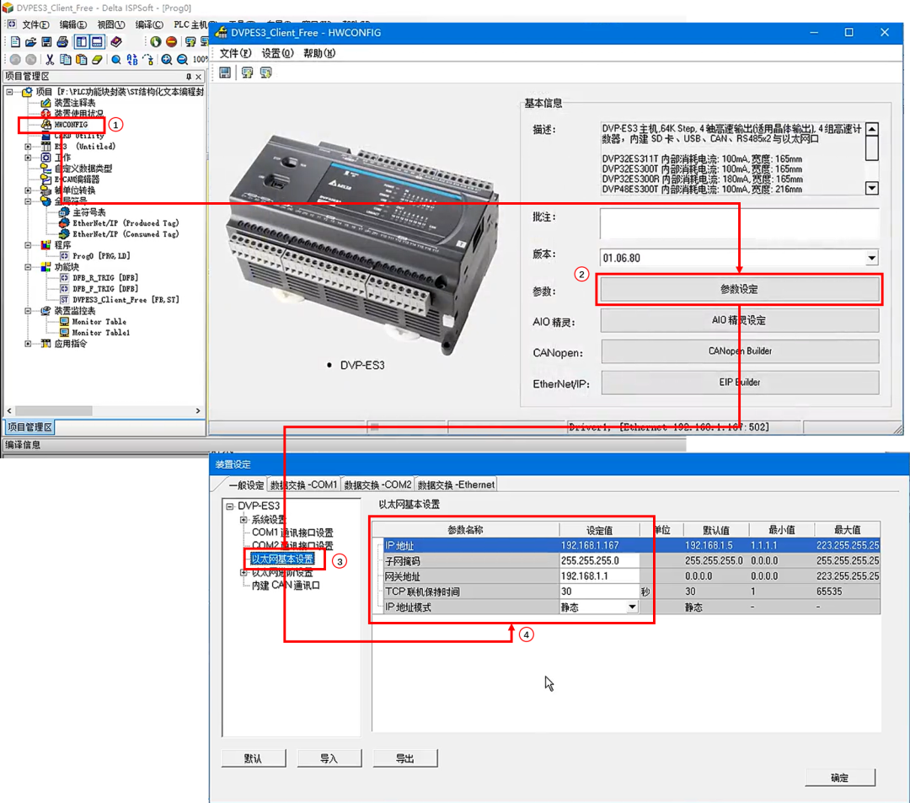Open the help book icon in toolbar
The width and height of the screenshot is (910, 803).
click(116, 42)
